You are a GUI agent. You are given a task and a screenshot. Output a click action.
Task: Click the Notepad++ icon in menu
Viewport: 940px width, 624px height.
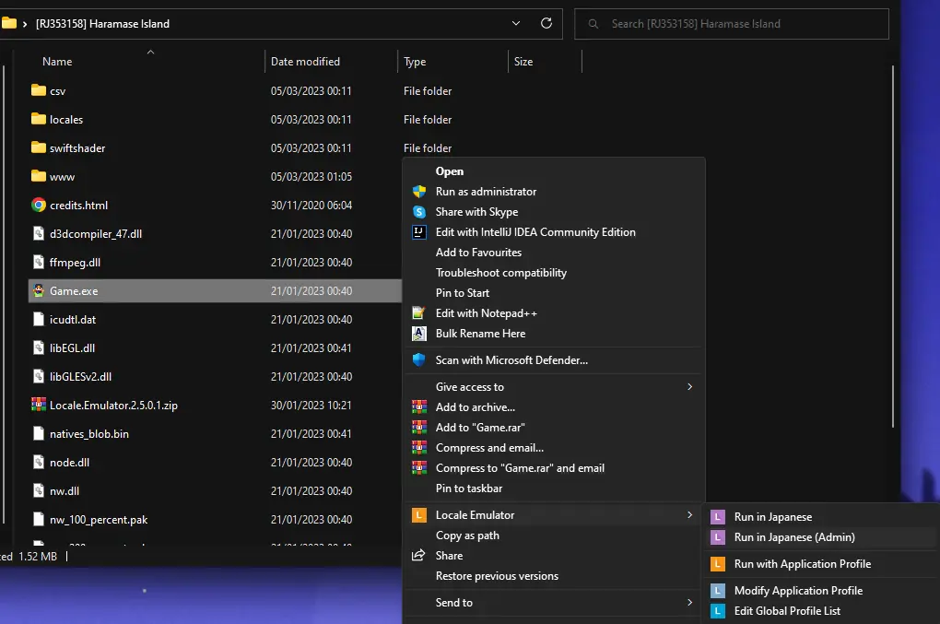tap(419, 313)
